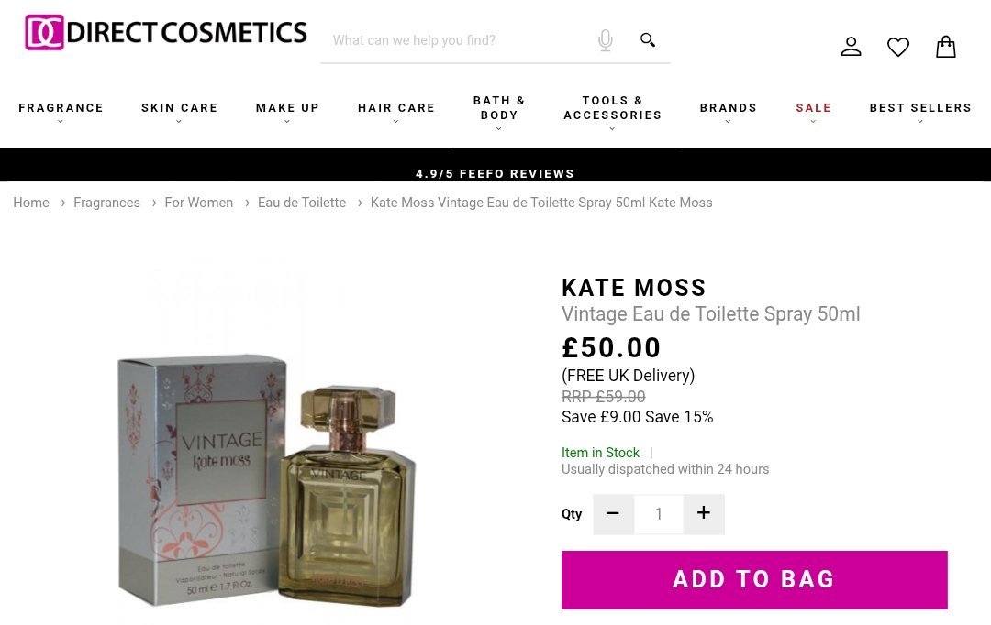Image resolution: width=991 pixels, height=625 pixels.
Task: Click the Direct Cosmetics logo
Action: (166, 33)
